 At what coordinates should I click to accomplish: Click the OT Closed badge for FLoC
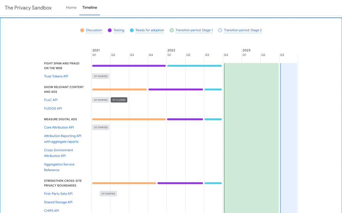[x=119, y=100]
